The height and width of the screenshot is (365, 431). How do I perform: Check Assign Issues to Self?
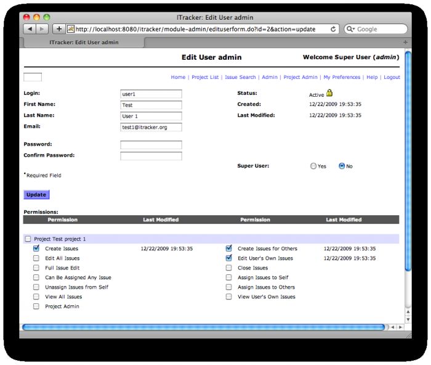pos(228,277)
